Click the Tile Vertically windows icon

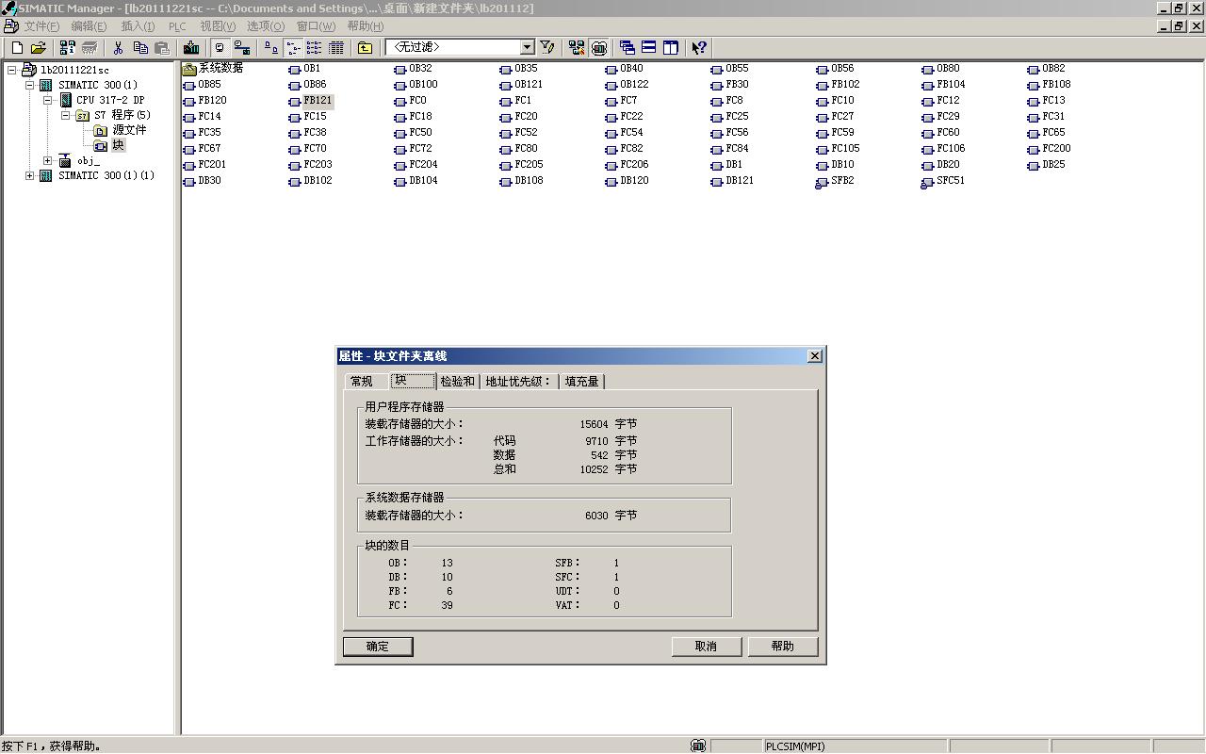671,47
